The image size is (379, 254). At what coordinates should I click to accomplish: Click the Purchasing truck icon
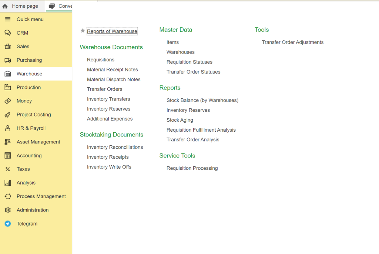pyautogui.click(x=8, y=60)
